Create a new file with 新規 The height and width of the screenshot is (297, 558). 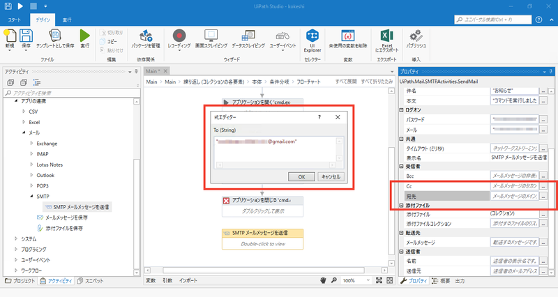coord(10,39)
